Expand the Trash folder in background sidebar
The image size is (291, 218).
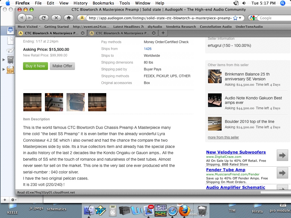pyautogui.click(x=3, y=60)
